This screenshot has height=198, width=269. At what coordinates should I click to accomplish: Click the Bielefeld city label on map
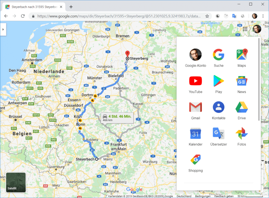[116, 76]
